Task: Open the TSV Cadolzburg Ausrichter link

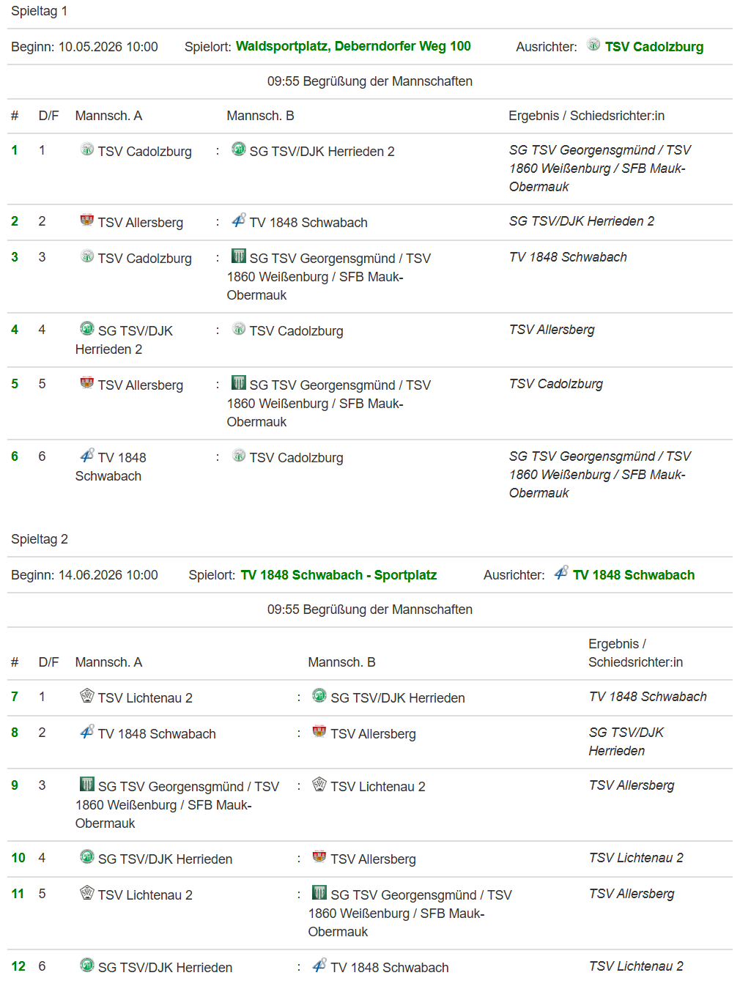Action: click(654, 47)
